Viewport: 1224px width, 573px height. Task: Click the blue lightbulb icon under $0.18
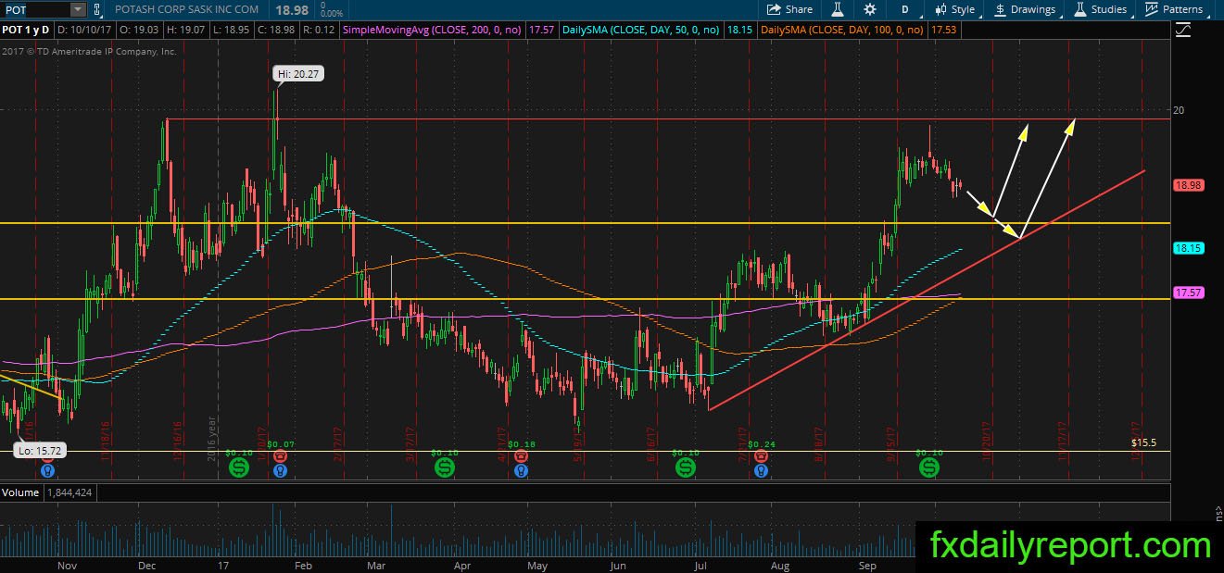click(522, 470)
